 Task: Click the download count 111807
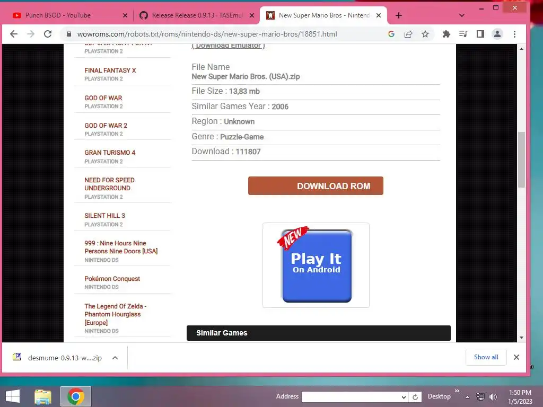(248, 152)
